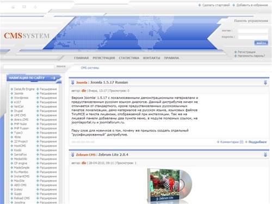Open NetCat in site navigation
Screen dimensions: 272x204
pyautogui.click(x=18, y=107)
